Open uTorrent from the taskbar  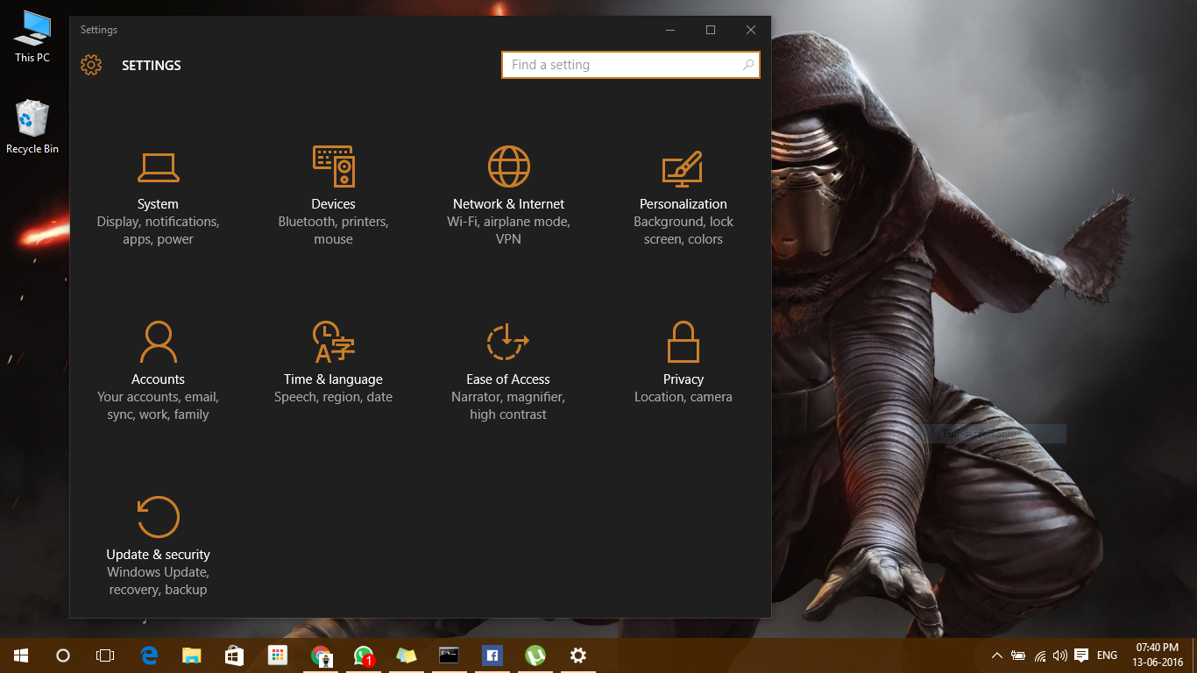click(x=535, y=655)
